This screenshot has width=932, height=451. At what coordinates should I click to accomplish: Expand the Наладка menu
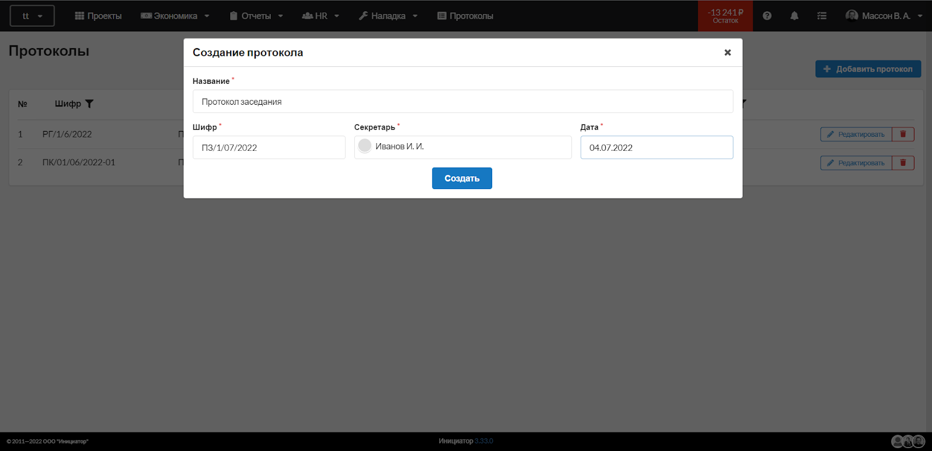click(x=388, y=16)
